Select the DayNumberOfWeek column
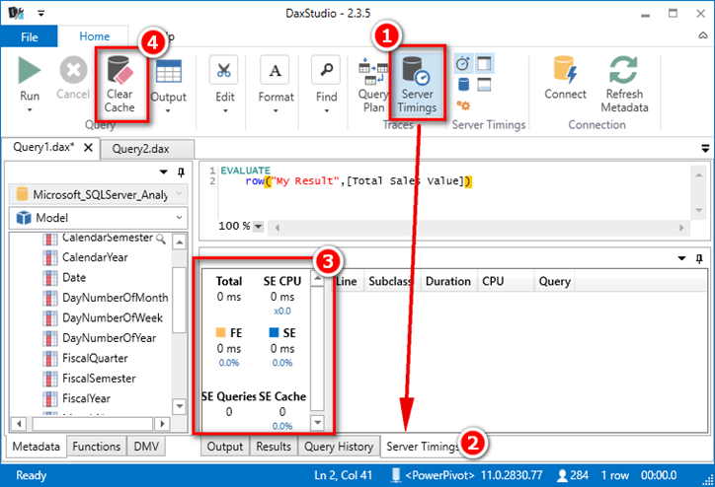This screenshot has width=715, height=487. (113, 318)
